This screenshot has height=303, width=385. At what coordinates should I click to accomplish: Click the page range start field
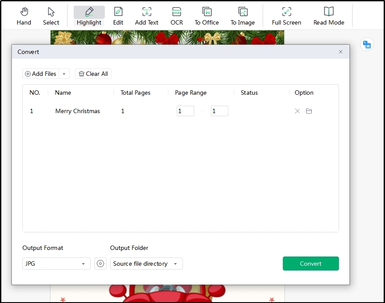[x=185, y=111]
